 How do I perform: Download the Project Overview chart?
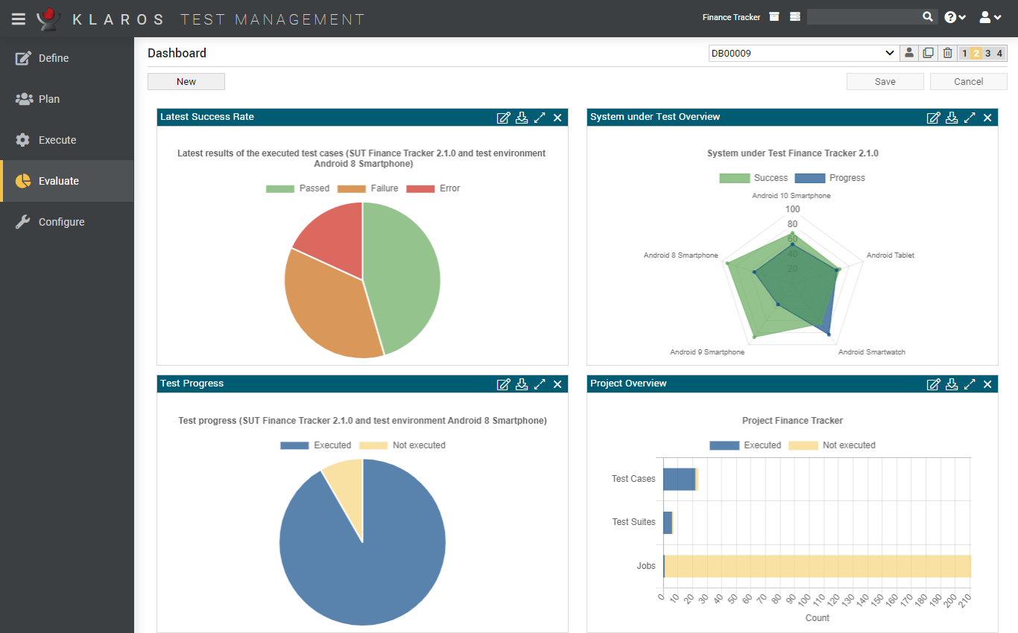click(x=952, y=384)
